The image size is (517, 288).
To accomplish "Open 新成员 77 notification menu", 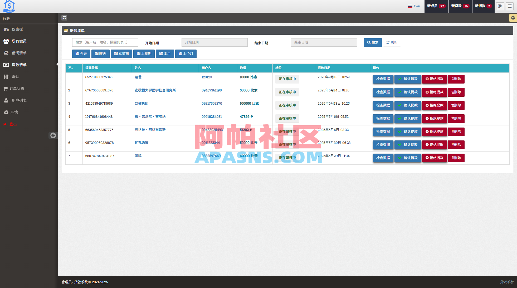I will click(436, 6).
